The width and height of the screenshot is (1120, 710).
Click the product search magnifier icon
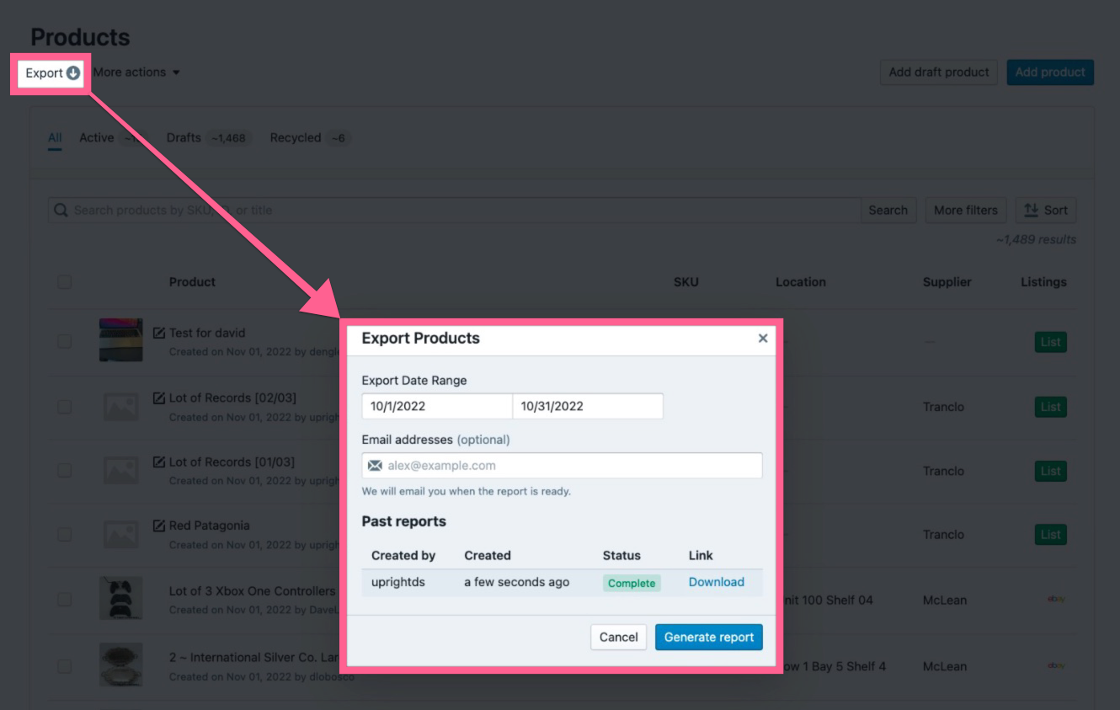click(61, 211)
